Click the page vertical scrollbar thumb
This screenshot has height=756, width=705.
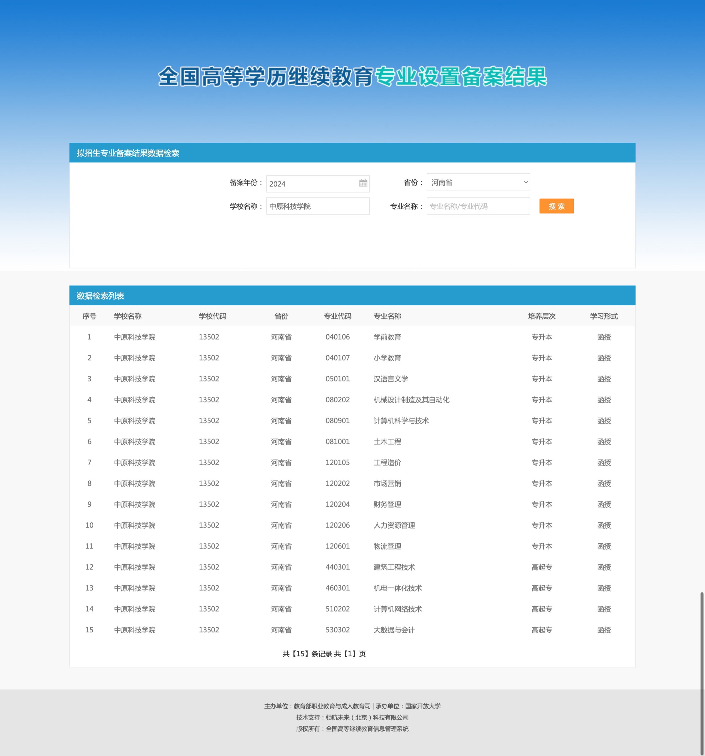coord(702,673)
